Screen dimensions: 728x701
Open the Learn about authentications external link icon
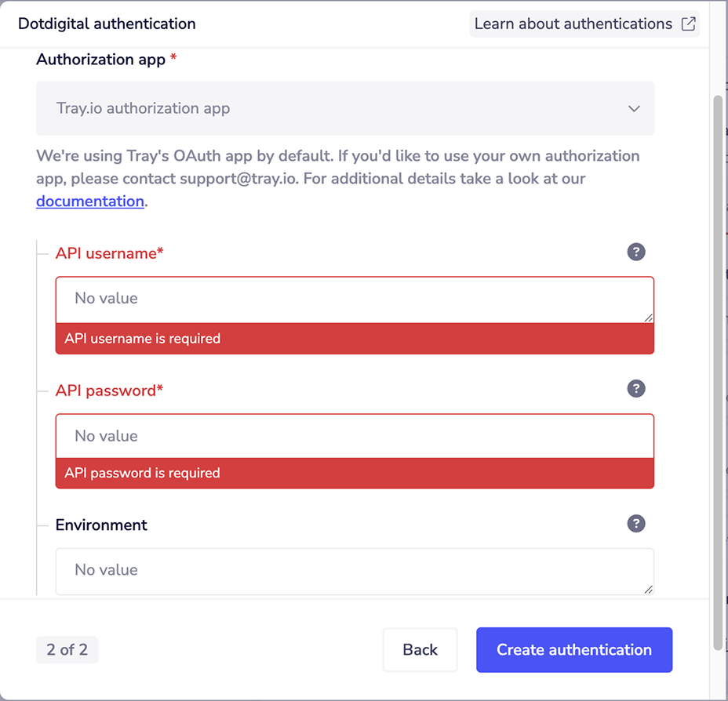688,24
